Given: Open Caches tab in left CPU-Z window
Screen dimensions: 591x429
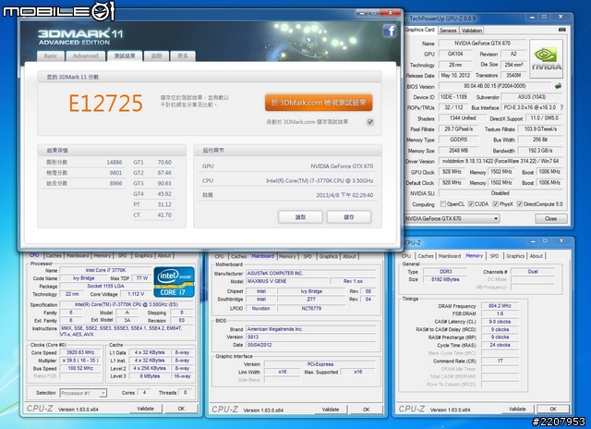Looking at the screenshot, I should coord(54,256).
